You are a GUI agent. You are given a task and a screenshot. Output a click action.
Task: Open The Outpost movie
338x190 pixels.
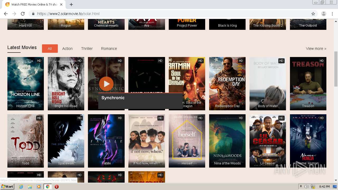tap(308, 24)
